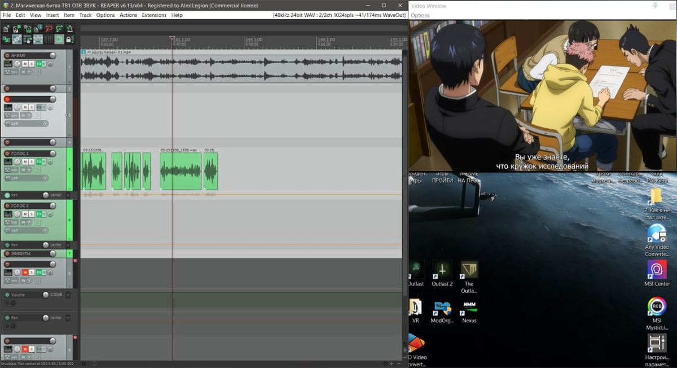Toggle record arm on АНИМЕ track
This screenshot has width=677, height=368.
[x=7, y=55]
